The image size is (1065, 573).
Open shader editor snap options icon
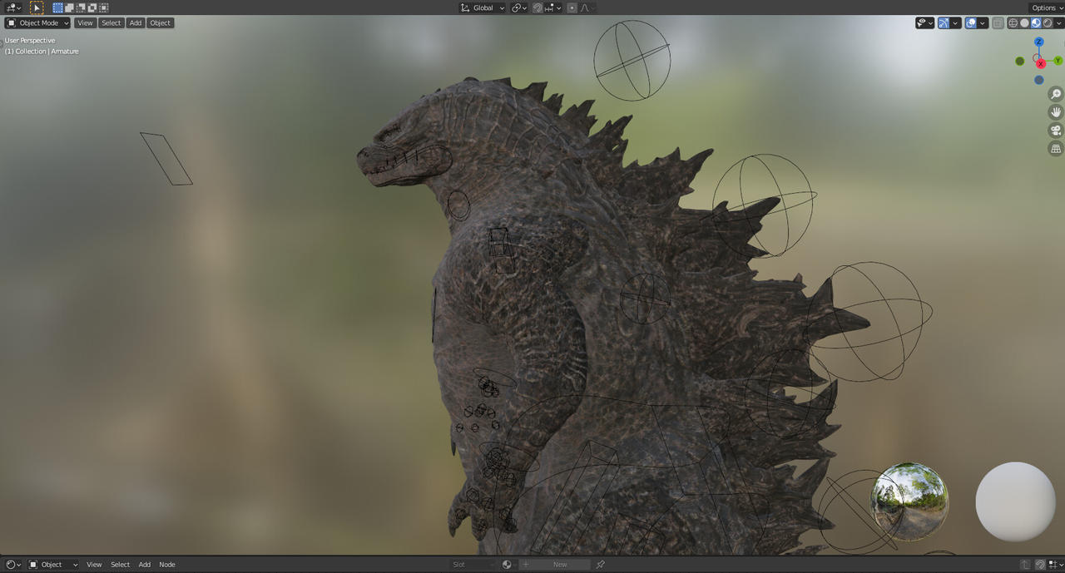(x=1055, y=564)
